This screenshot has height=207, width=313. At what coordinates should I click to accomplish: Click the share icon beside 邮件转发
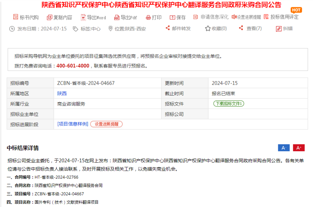pos(168,28)
